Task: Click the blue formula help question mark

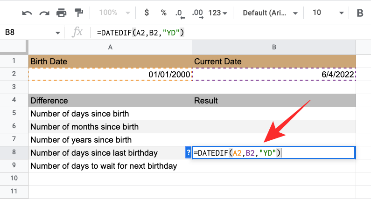Action: click(x=188, y=152)
